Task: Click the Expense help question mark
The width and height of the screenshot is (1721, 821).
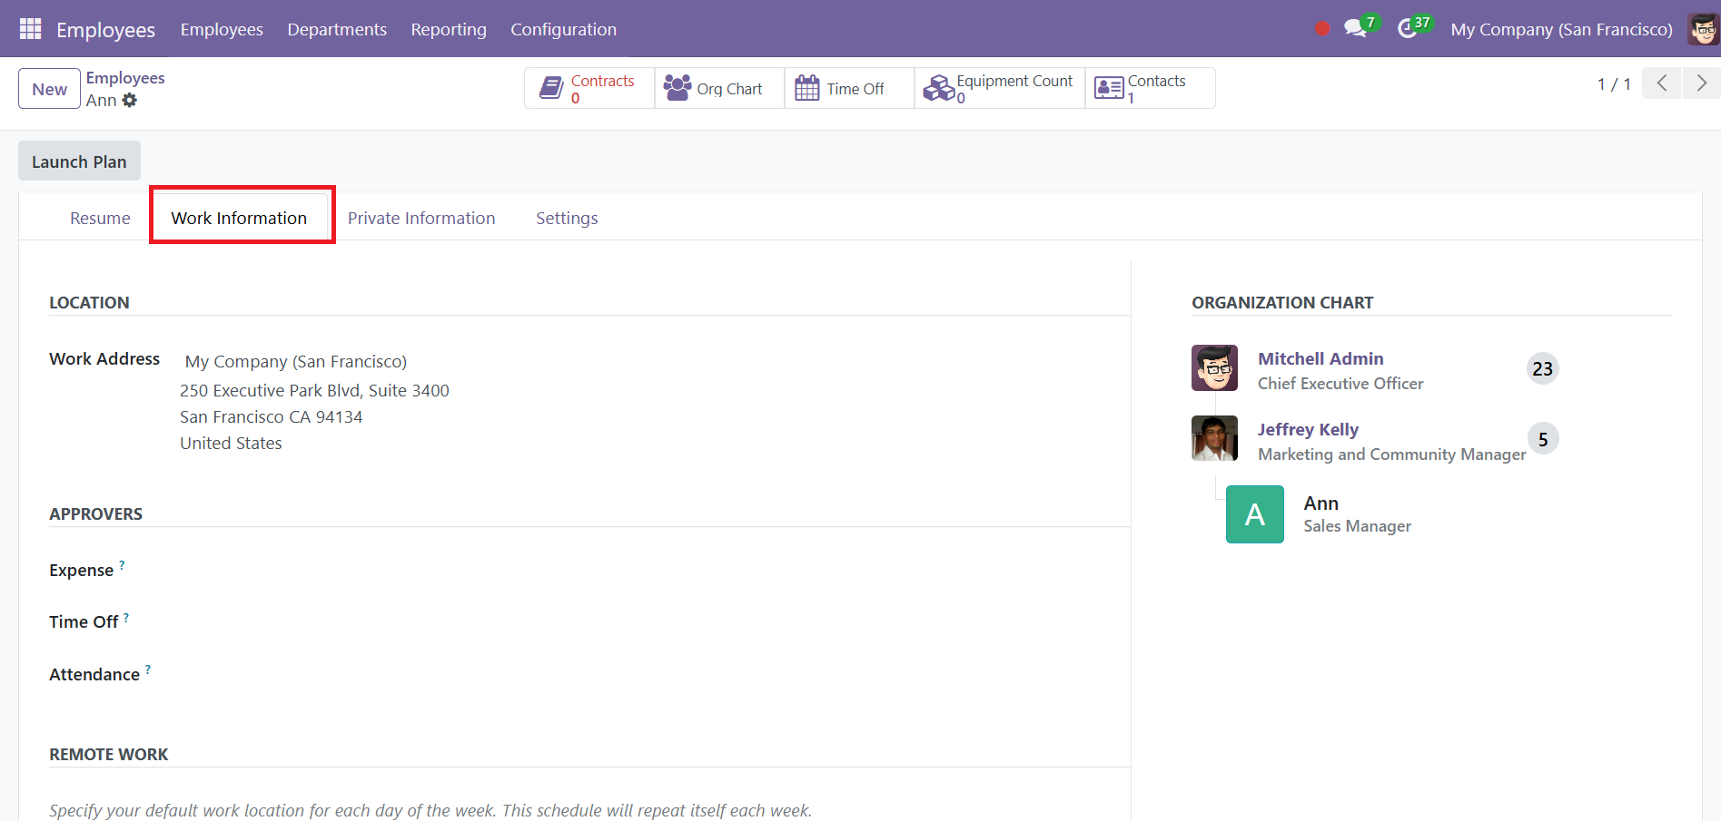Action: pyautogui.click(x=122, y=564)
